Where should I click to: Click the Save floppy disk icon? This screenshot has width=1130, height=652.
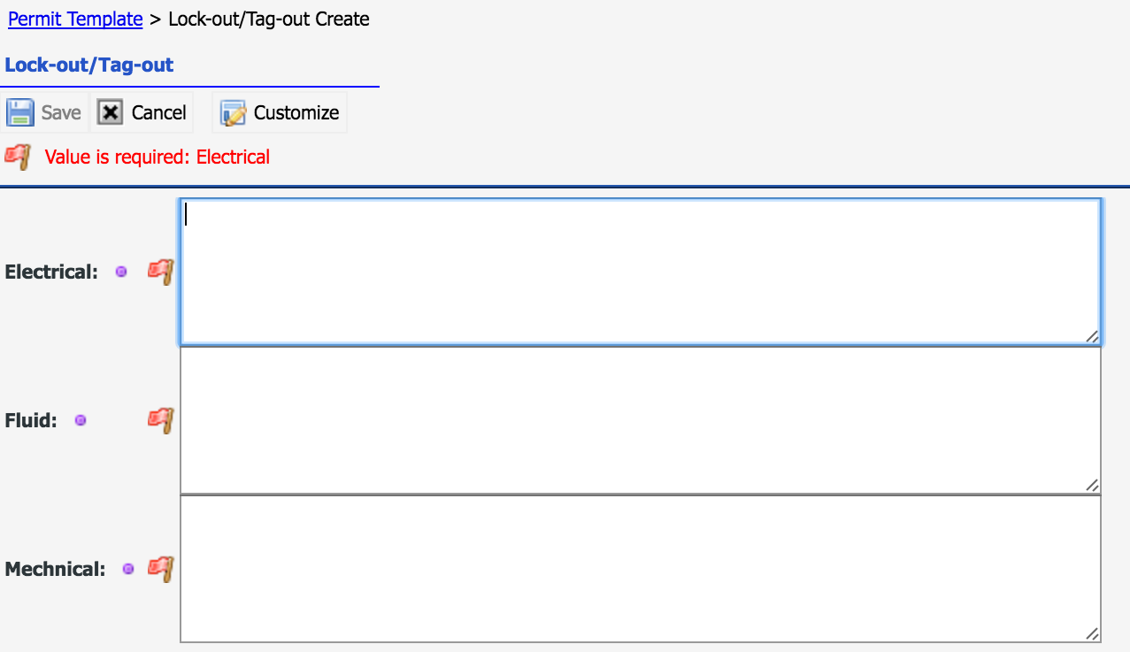19,112
